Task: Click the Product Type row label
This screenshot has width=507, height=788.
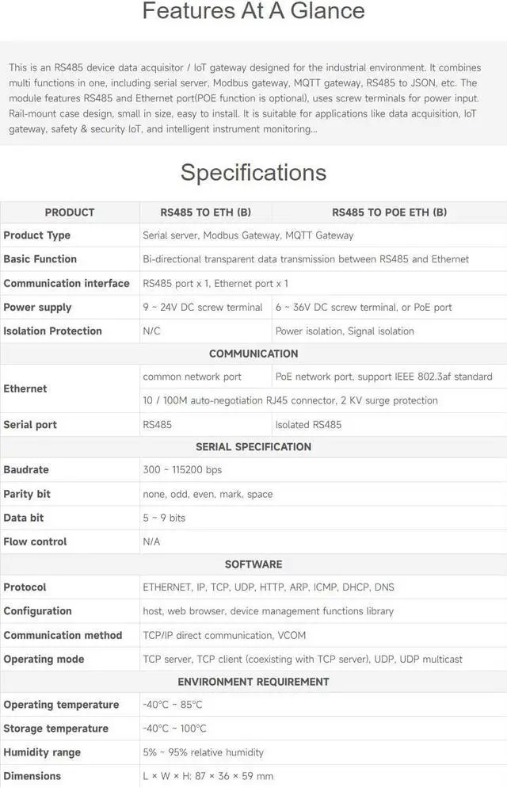Action: 37,235
